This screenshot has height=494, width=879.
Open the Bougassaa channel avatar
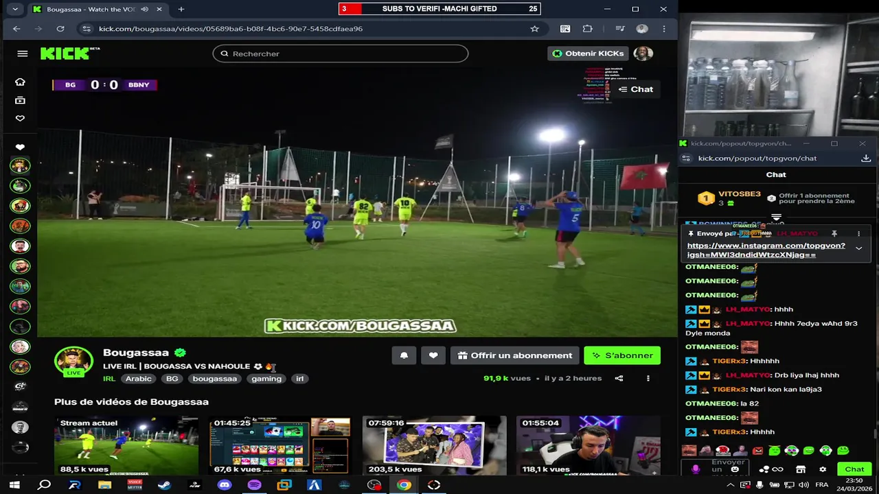pyautogui.click(x=73, y=362)
